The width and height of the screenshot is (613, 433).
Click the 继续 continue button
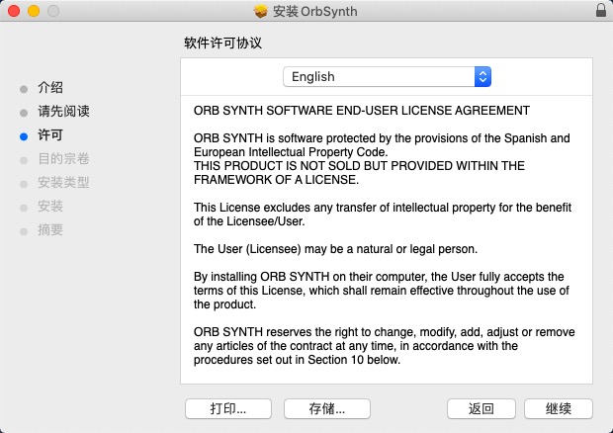coord(559,408)
